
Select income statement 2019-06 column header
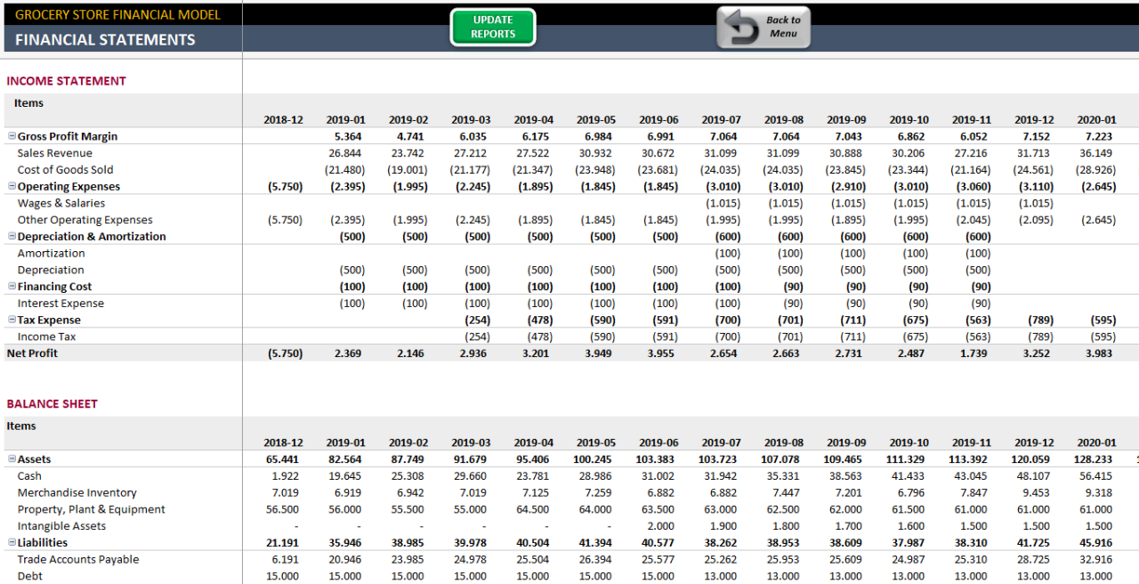[x=658, y=119]
